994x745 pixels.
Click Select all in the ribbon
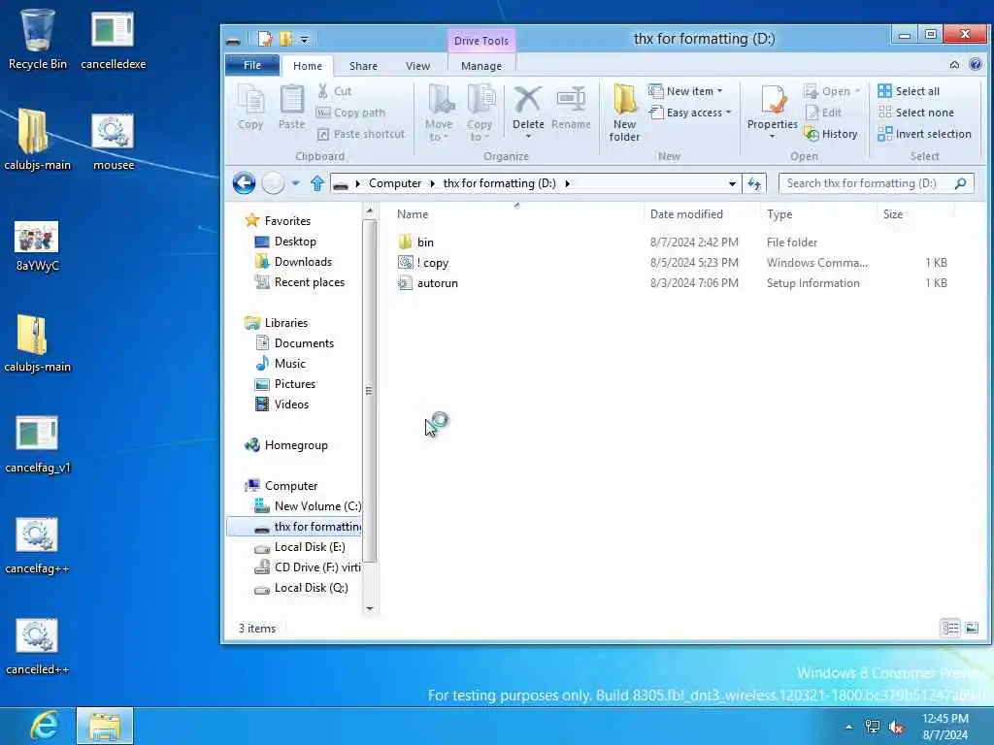click(909, 91)
